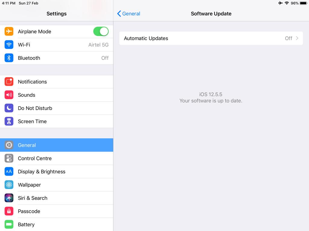Tap the blue Wi-Fi icon
309x231 pixels.
point(9,45)
